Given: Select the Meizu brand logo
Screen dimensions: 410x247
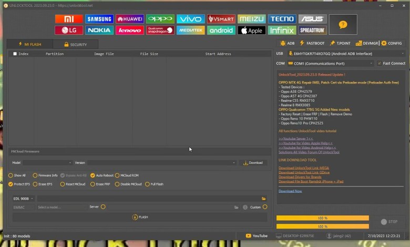Looking at the screenshot, I should point(252,19).
